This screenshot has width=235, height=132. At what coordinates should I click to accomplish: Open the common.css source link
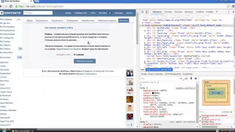tap(185, 88)
